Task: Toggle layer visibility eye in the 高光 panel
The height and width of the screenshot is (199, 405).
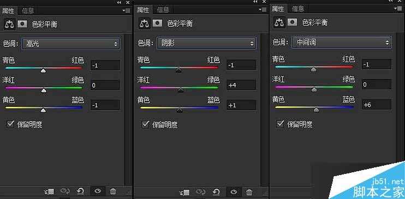Action: pyautogui.click(x=98, y=191)
